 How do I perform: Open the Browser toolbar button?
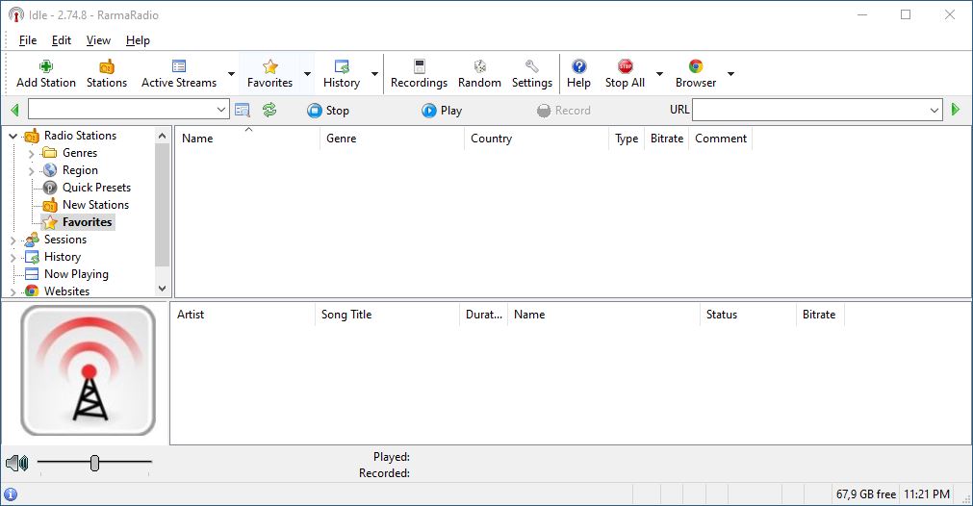coord(696,74)
